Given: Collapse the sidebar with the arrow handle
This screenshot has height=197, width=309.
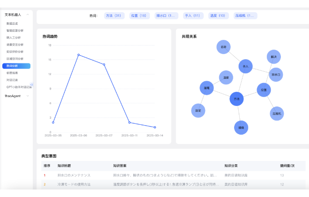Looking at the screenshot, I should [32, 84].
